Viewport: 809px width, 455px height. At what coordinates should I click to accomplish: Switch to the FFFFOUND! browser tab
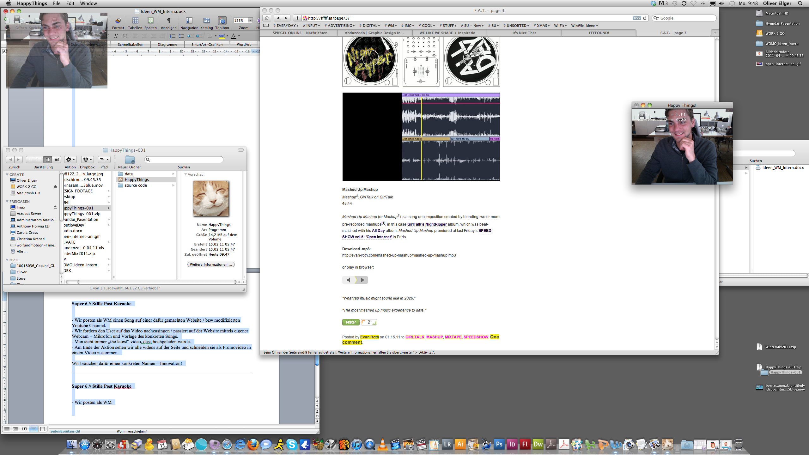click(x=599, y=33)
